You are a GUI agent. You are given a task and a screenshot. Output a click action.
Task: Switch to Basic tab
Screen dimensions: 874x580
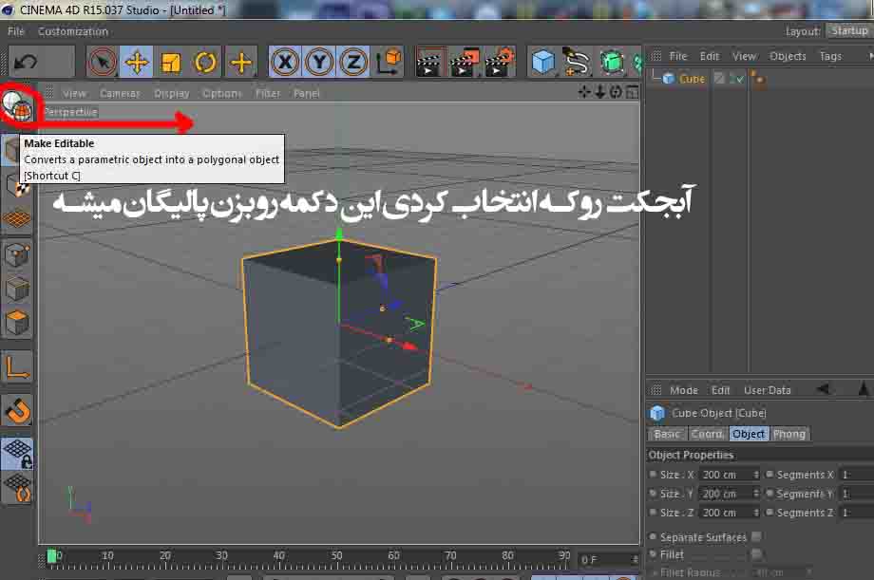point(667,434)
